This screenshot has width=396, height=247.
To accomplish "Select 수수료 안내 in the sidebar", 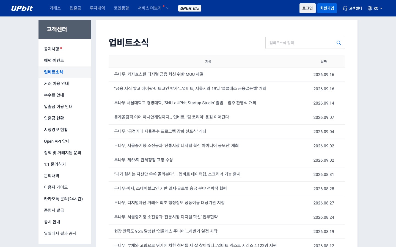I will [x=65, y=95].
